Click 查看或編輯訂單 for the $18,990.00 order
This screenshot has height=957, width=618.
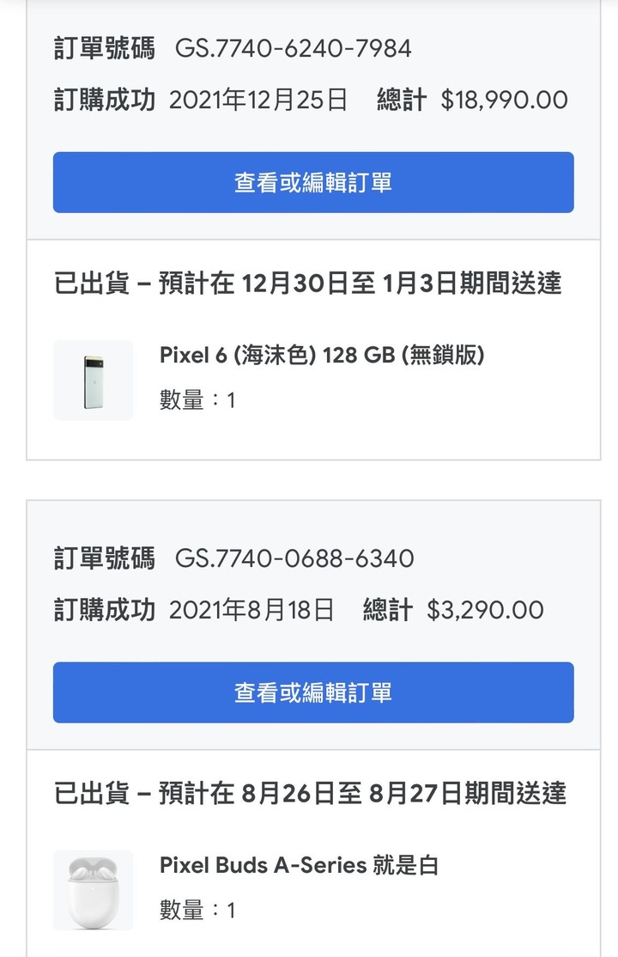pos(313,182)
